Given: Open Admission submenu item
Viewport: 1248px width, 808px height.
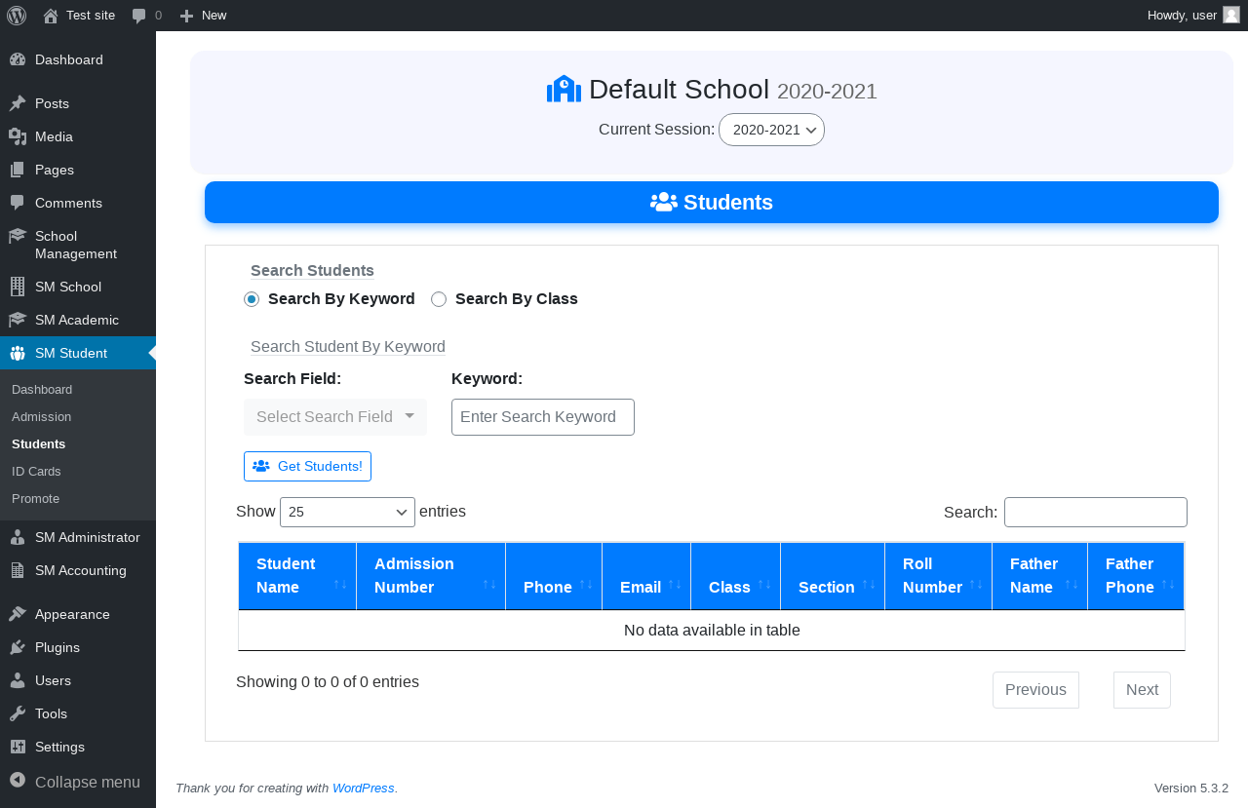Looking at the screenshot, I should tap(42, 416).
